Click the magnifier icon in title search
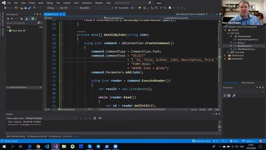Image resolution: width=266 pixels, height=150 pixels. (x=150, y=3)
